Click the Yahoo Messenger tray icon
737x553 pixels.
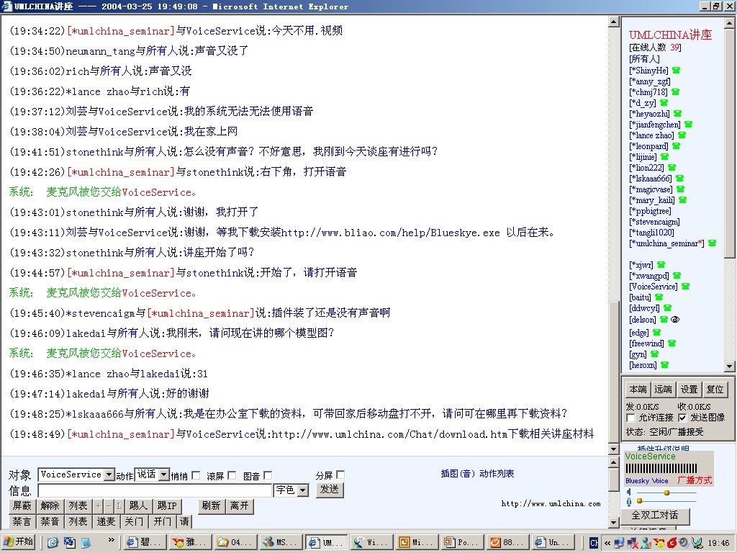click(x=659, y=543)
